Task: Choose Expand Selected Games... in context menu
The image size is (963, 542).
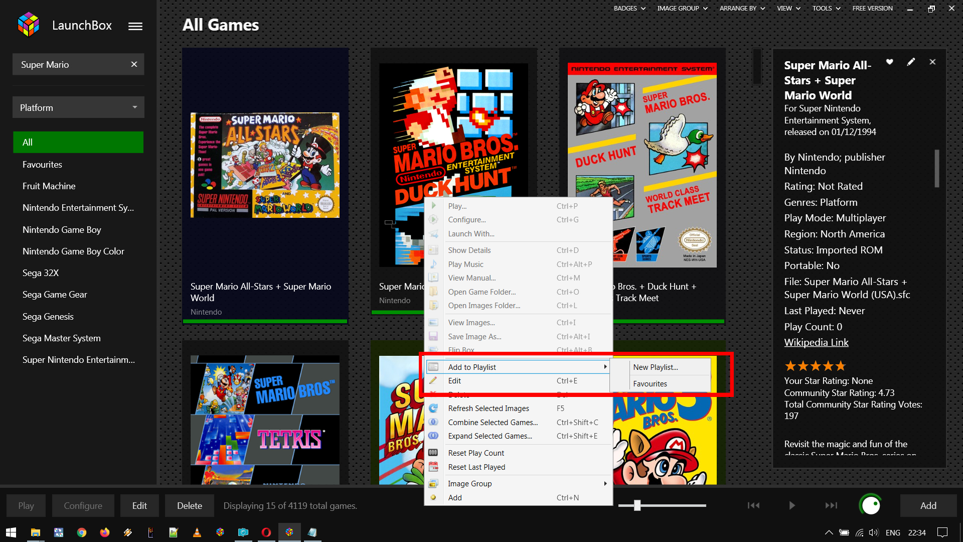Action: tap(518, 436)
